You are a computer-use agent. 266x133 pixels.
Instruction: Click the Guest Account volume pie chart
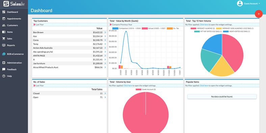[x=145, y=112]
